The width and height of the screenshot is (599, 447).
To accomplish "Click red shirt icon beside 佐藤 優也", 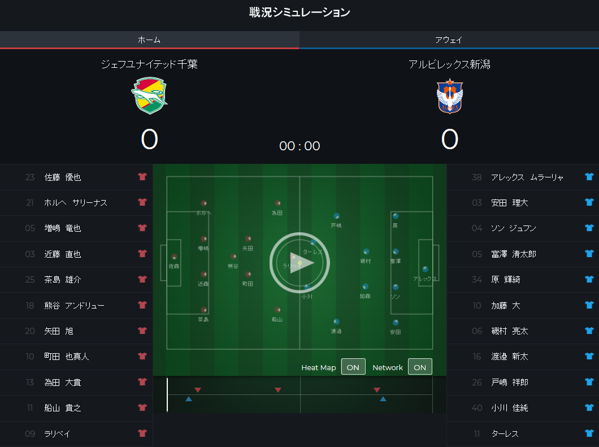I will click(142, 177).
